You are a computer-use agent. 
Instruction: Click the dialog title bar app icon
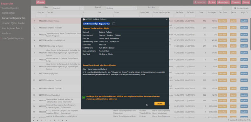point(84,19)
